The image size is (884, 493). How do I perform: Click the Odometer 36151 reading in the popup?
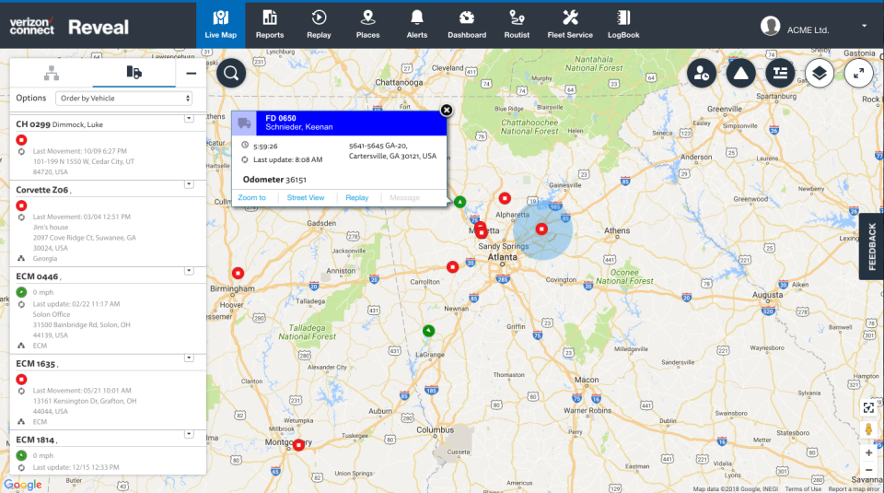click(x=274, y=180)
